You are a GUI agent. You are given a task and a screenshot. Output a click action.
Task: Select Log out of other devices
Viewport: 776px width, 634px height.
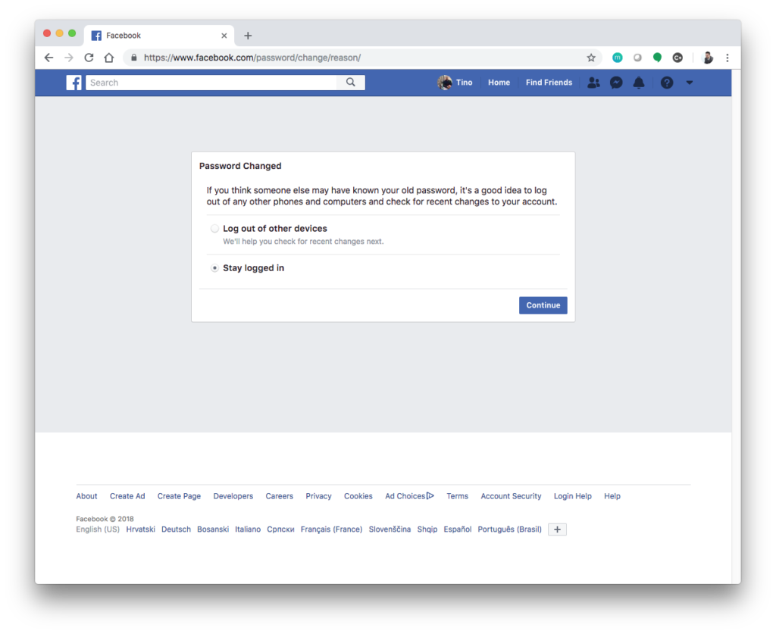tap(215, 229)
